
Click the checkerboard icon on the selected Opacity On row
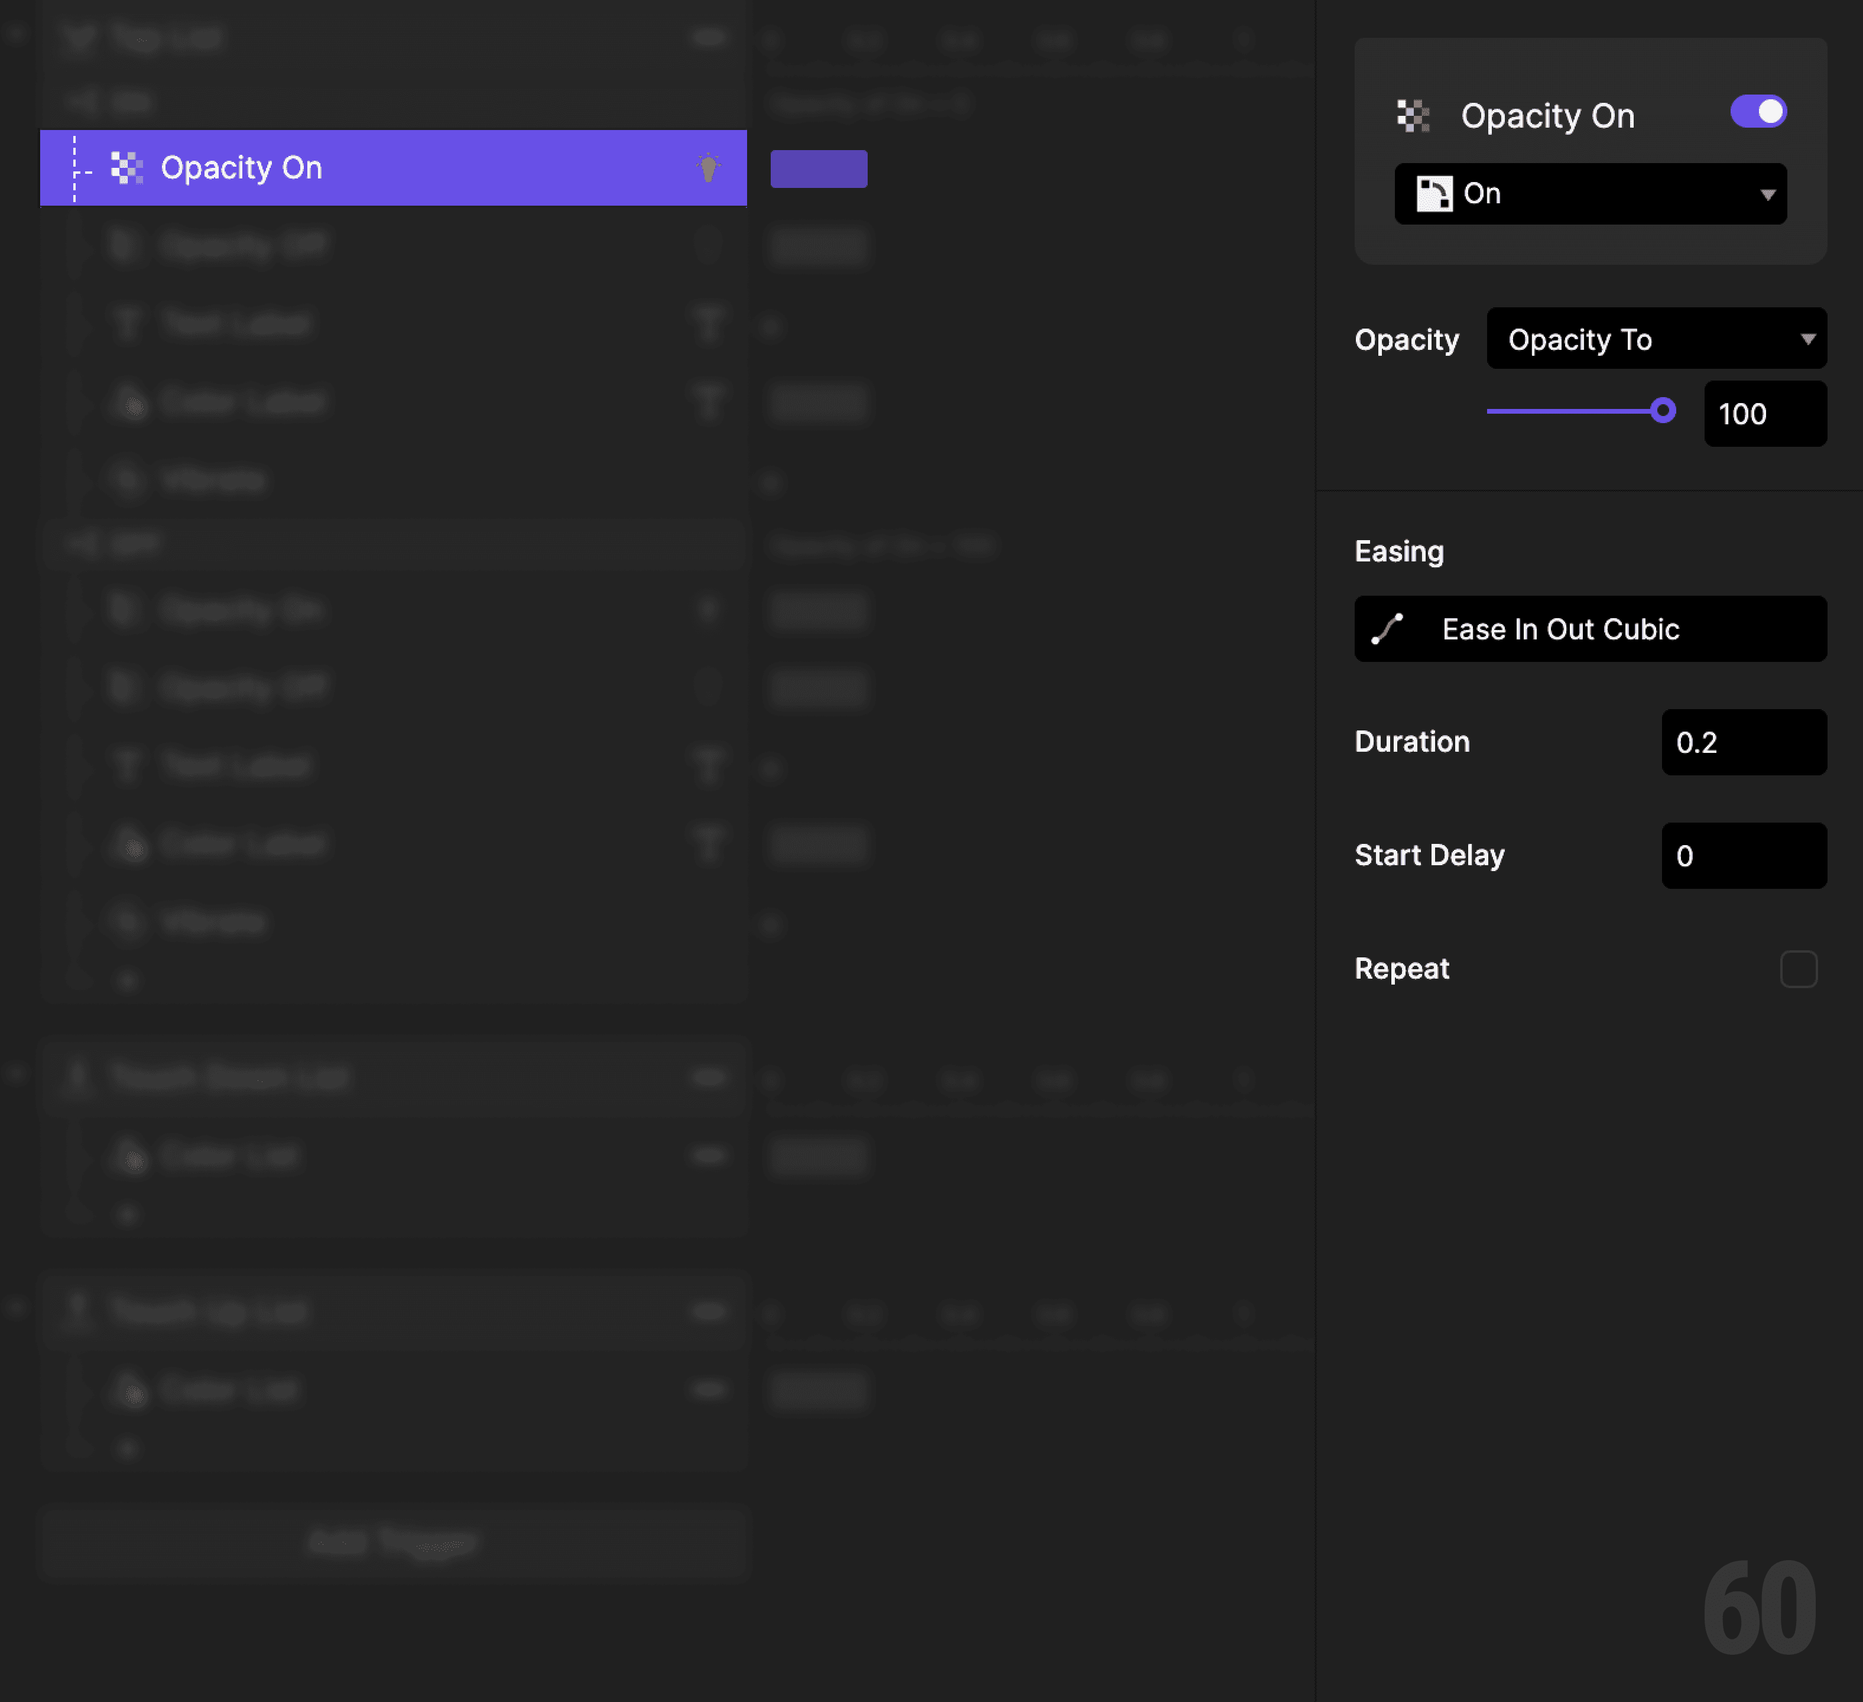click(x=128, y=168)
